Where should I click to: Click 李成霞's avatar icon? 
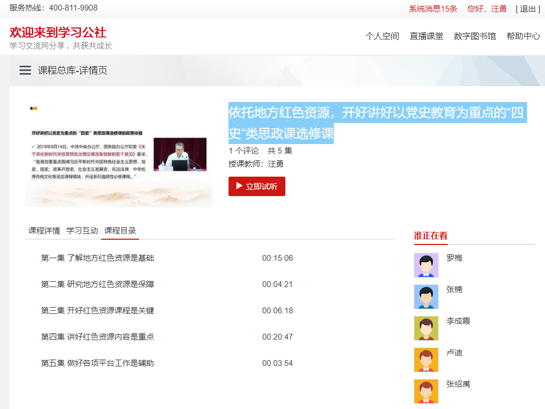pos(426,328)
